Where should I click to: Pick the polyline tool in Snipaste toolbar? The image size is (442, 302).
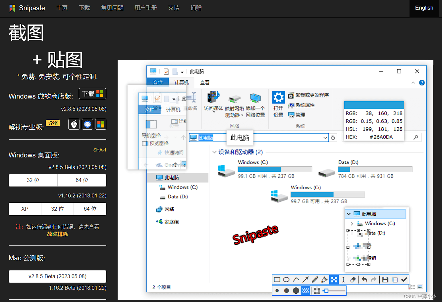click(296, 280)
